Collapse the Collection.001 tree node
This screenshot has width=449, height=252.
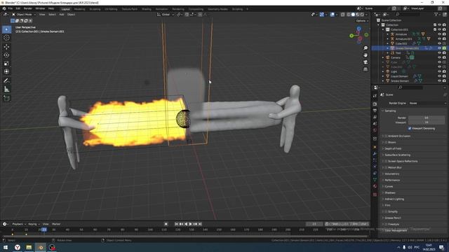(383, 29)
